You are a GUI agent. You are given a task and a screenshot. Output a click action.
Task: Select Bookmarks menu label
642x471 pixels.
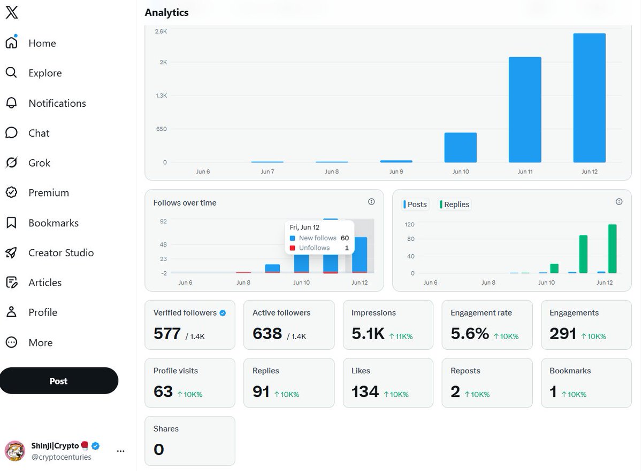point(53,223)
